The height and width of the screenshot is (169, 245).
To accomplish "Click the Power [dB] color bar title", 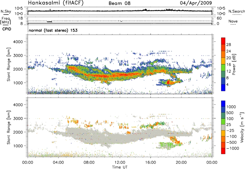I will click(x=234, y=64).
